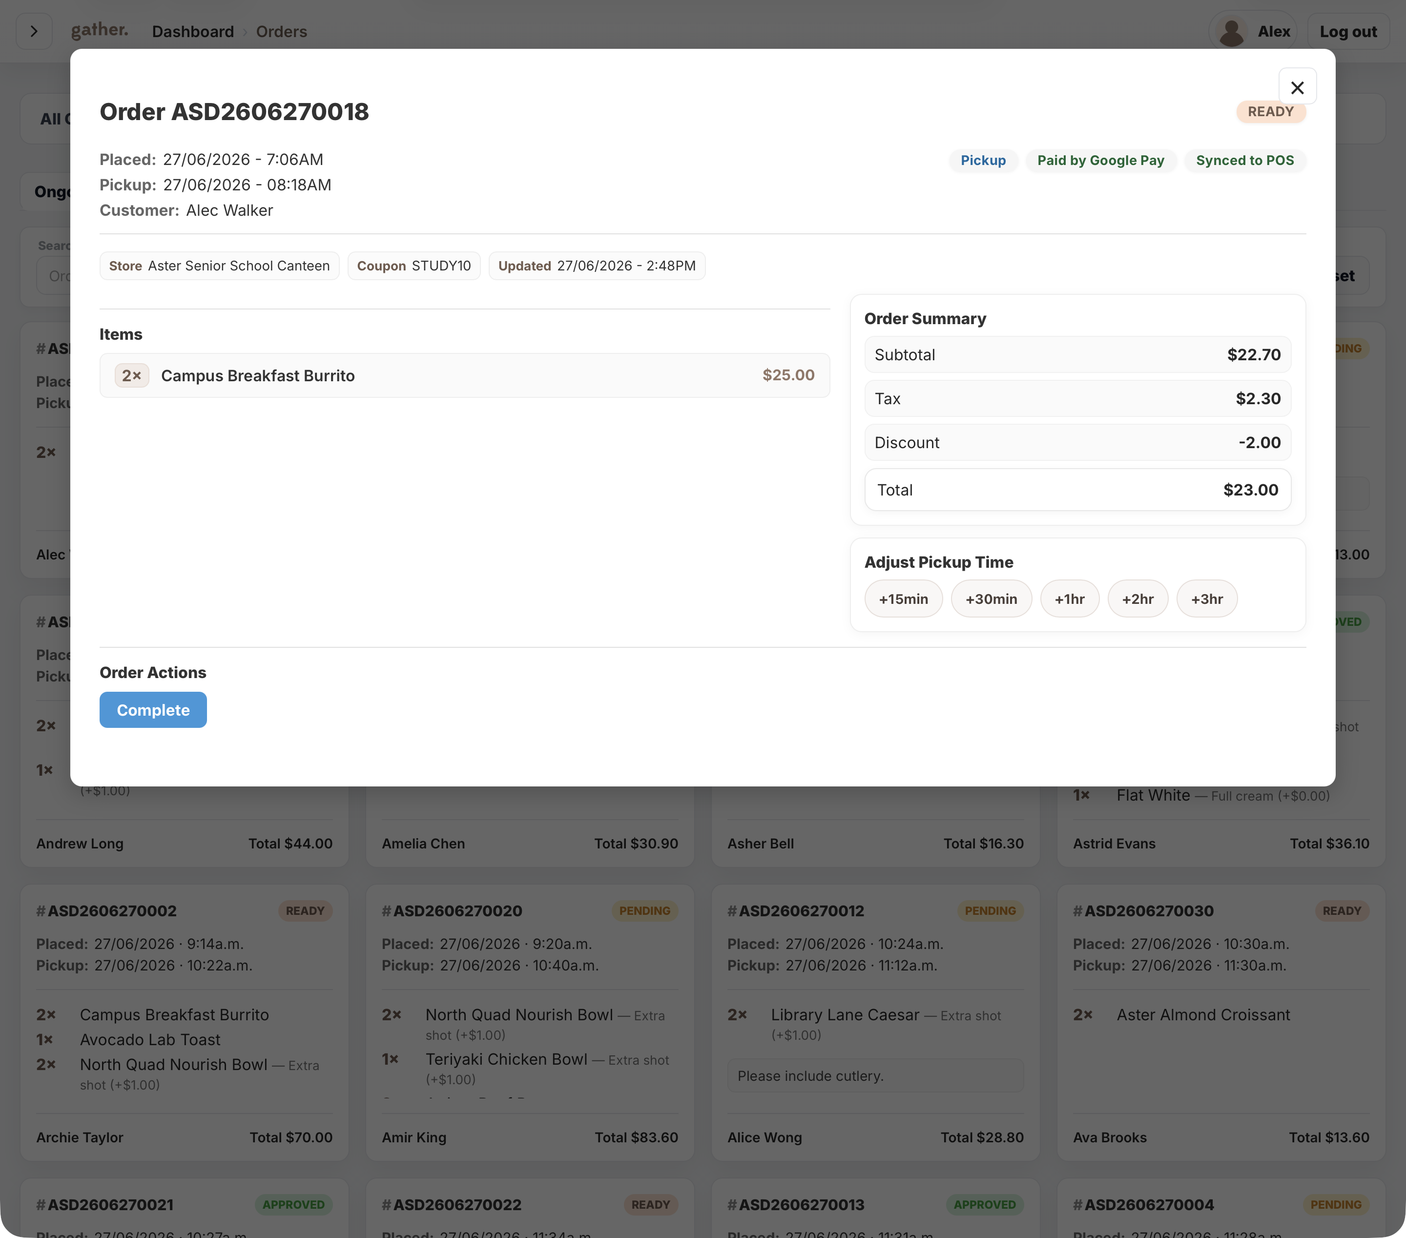This screenshot has height=1238, width=1406.
Task: Click the Updated timestamp chip
Action: 597,266
